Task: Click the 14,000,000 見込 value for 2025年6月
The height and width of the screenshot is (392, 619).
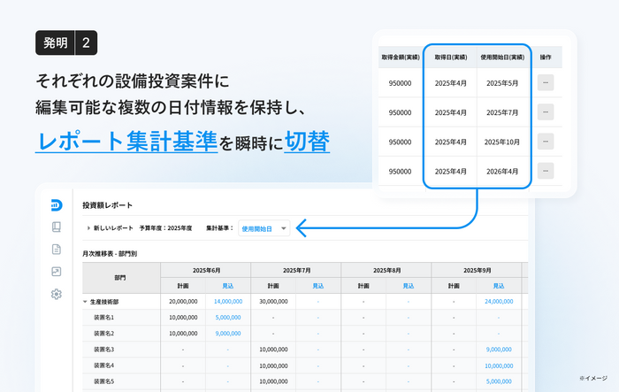Action: (x=227, y=301)
